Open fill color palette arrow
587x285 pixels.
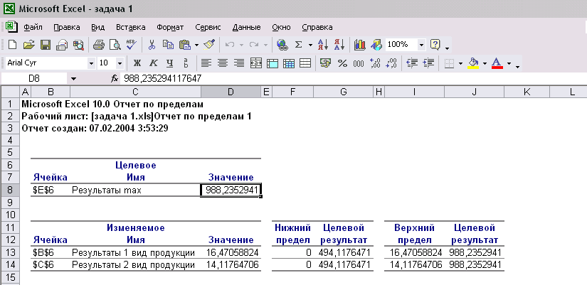[x=485, y=63]
